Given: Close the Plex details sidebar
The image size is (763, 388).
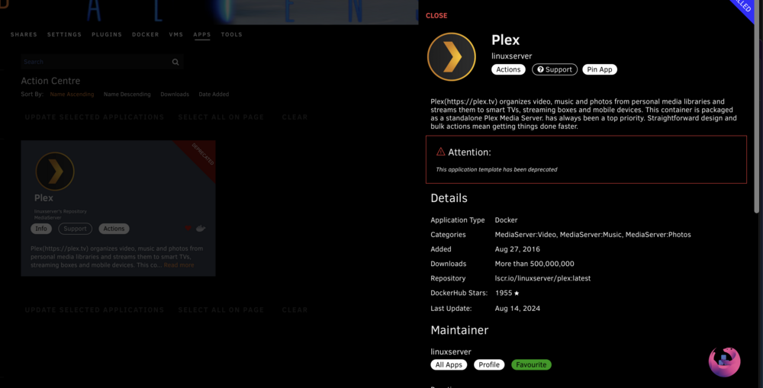Looking at the screenshot, I should point(436,15).
